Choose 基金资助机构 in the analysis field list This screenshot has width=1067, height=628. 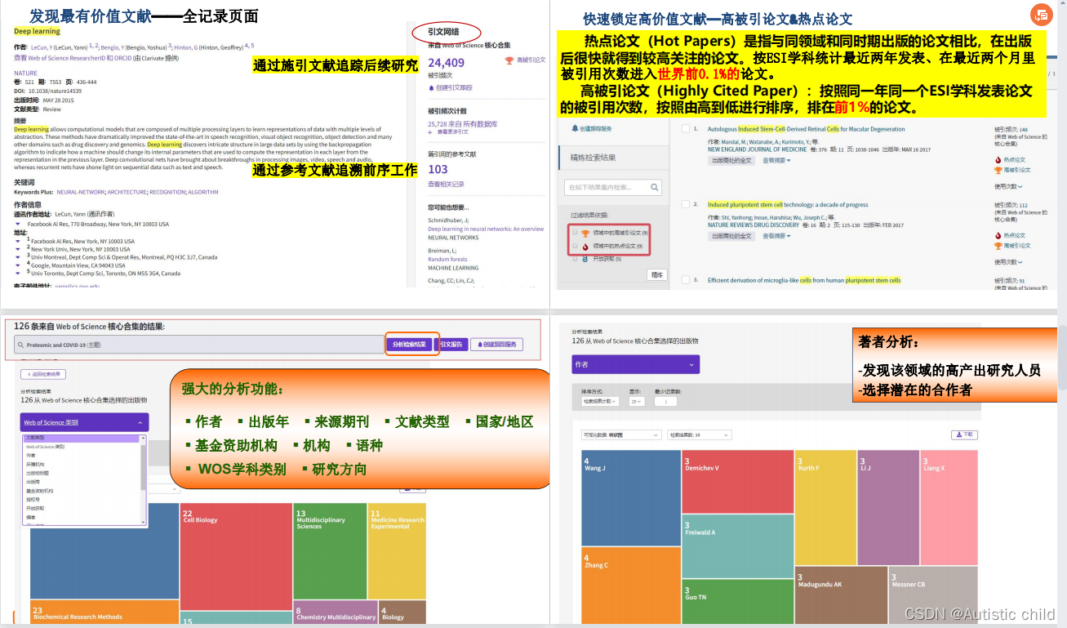pos(39,491)
